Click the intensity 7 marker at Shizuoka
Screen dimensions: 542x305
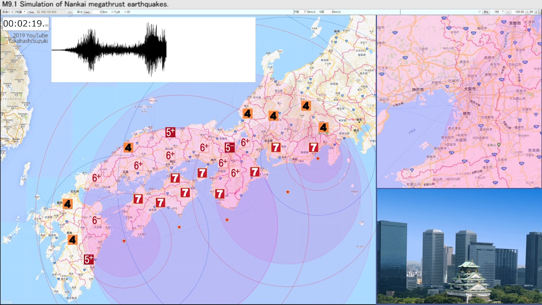coord(313,147)
